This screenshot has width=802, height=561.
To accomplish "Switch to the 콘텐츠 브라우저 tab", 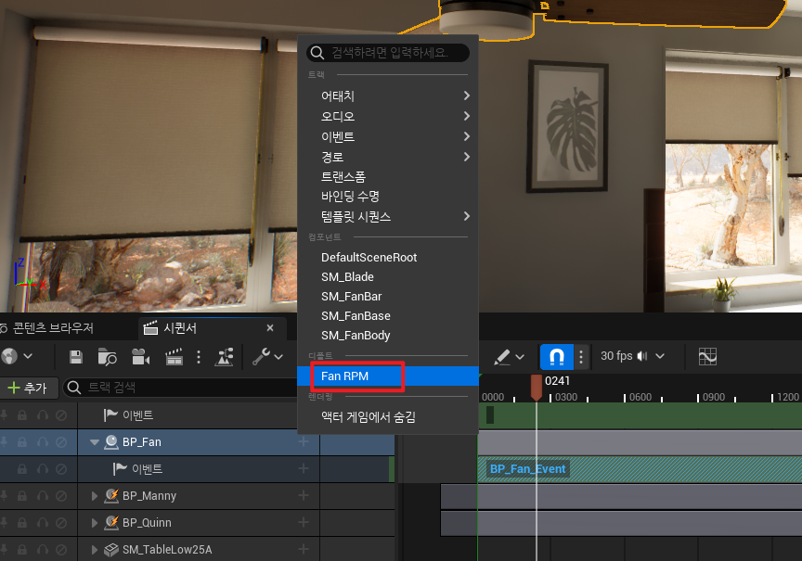I will pos(47,328).
